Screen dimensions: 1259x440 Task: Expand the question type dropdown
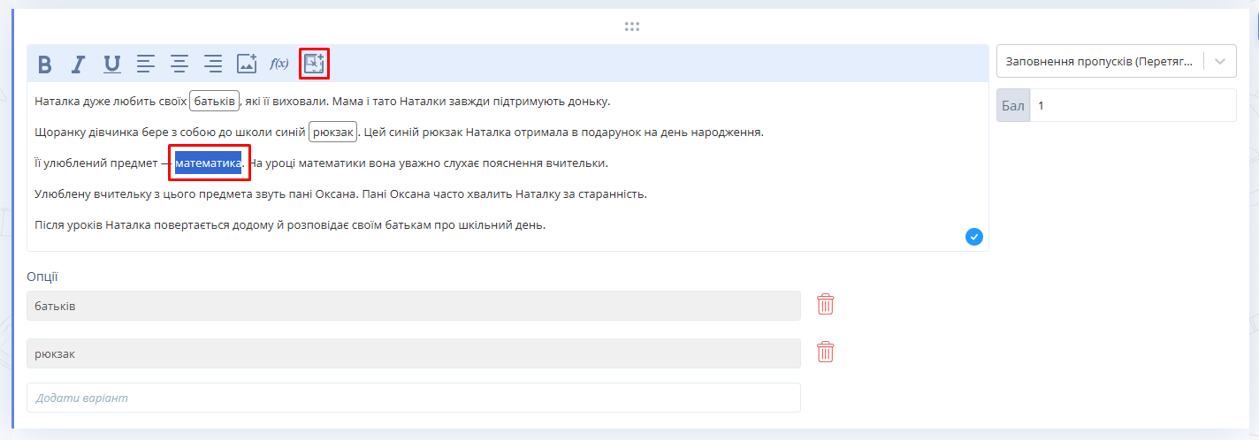1220,62
